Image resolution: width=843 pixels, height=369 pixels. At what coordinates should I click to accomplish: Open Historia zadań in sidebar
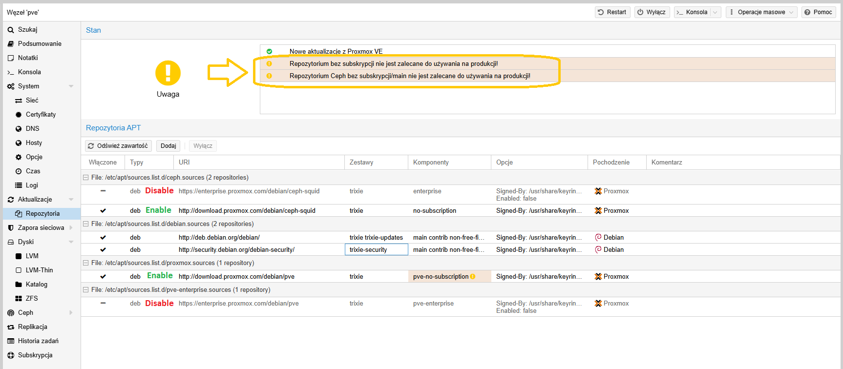point(38,341)
